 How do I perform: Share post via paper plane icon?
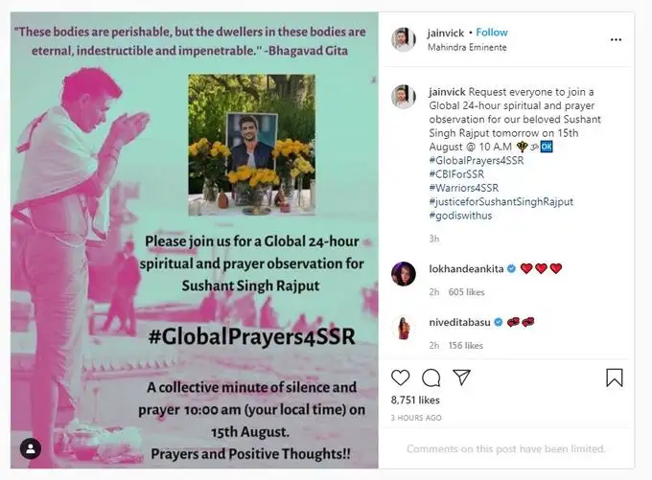[461, 377]
